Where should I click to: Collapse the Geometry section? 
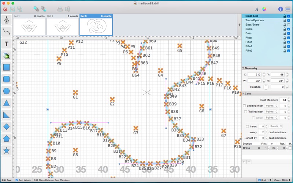pyautogui.click(x=243, y=68)
